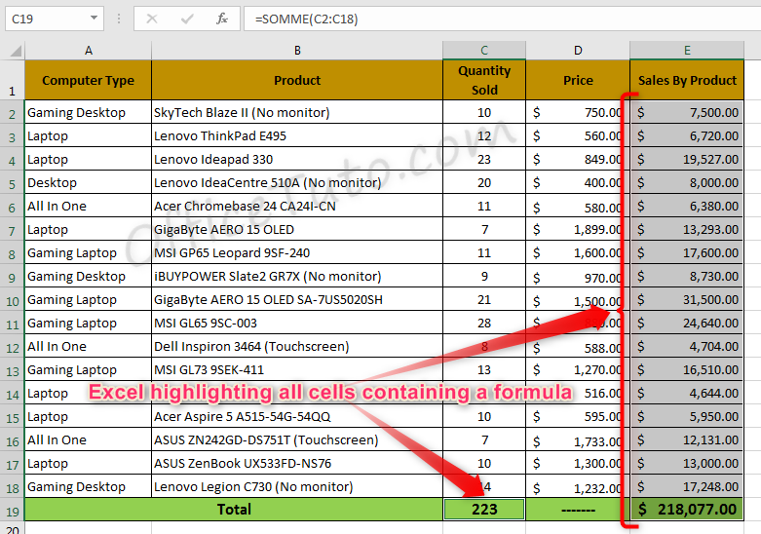Select the grand total cell 218,077.00
The height and width of the screenshot is (534, 761).
pyautogui.click(x=687, y=510)
